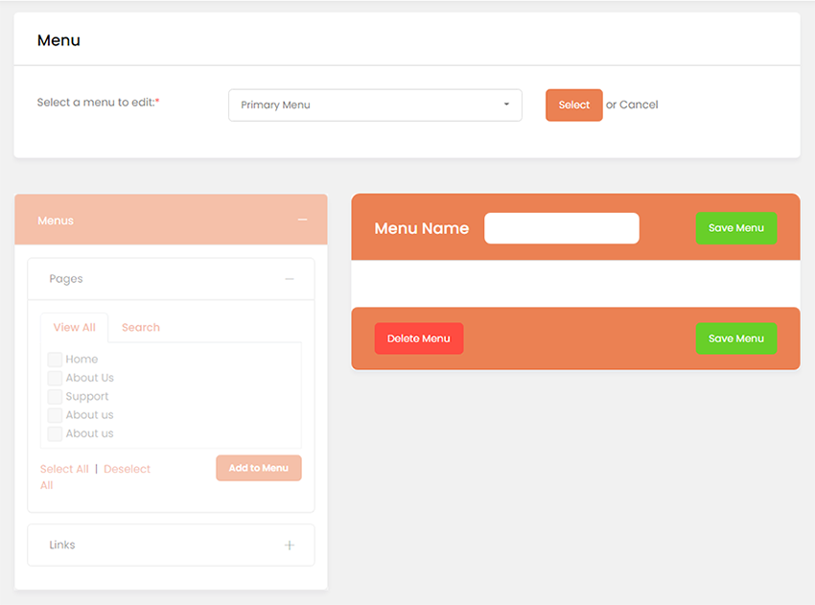Click the Deselect All link
The image size is (815, 605).
click(x=127, y=469)
